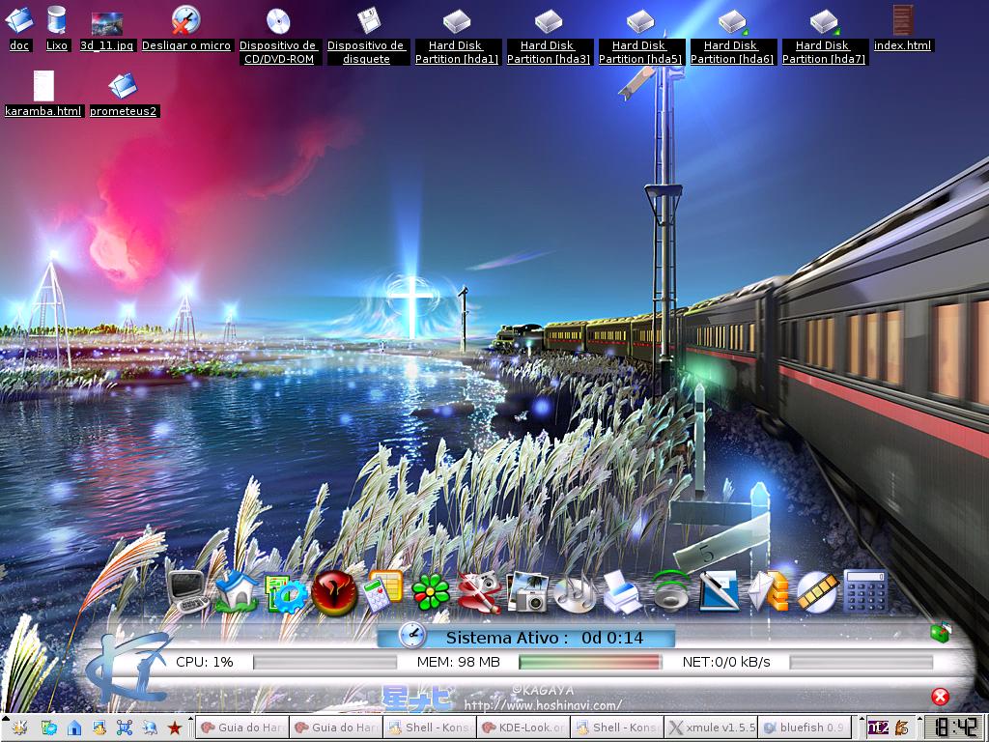989x742 pixels.
Task: Open the prometeus2 folder icon
Action: coord(123,86)
